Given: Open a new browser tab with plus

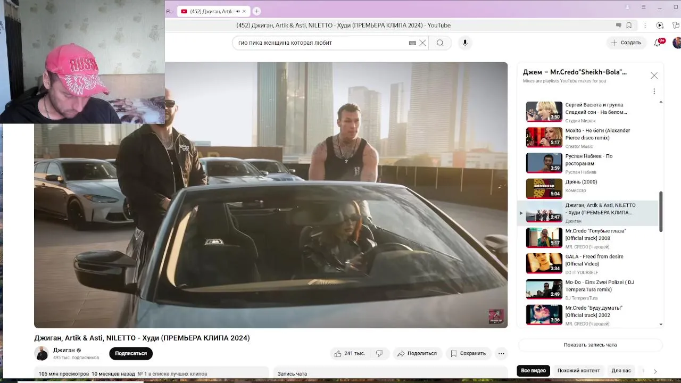Looking at the screenshot, I should [256, 11].
